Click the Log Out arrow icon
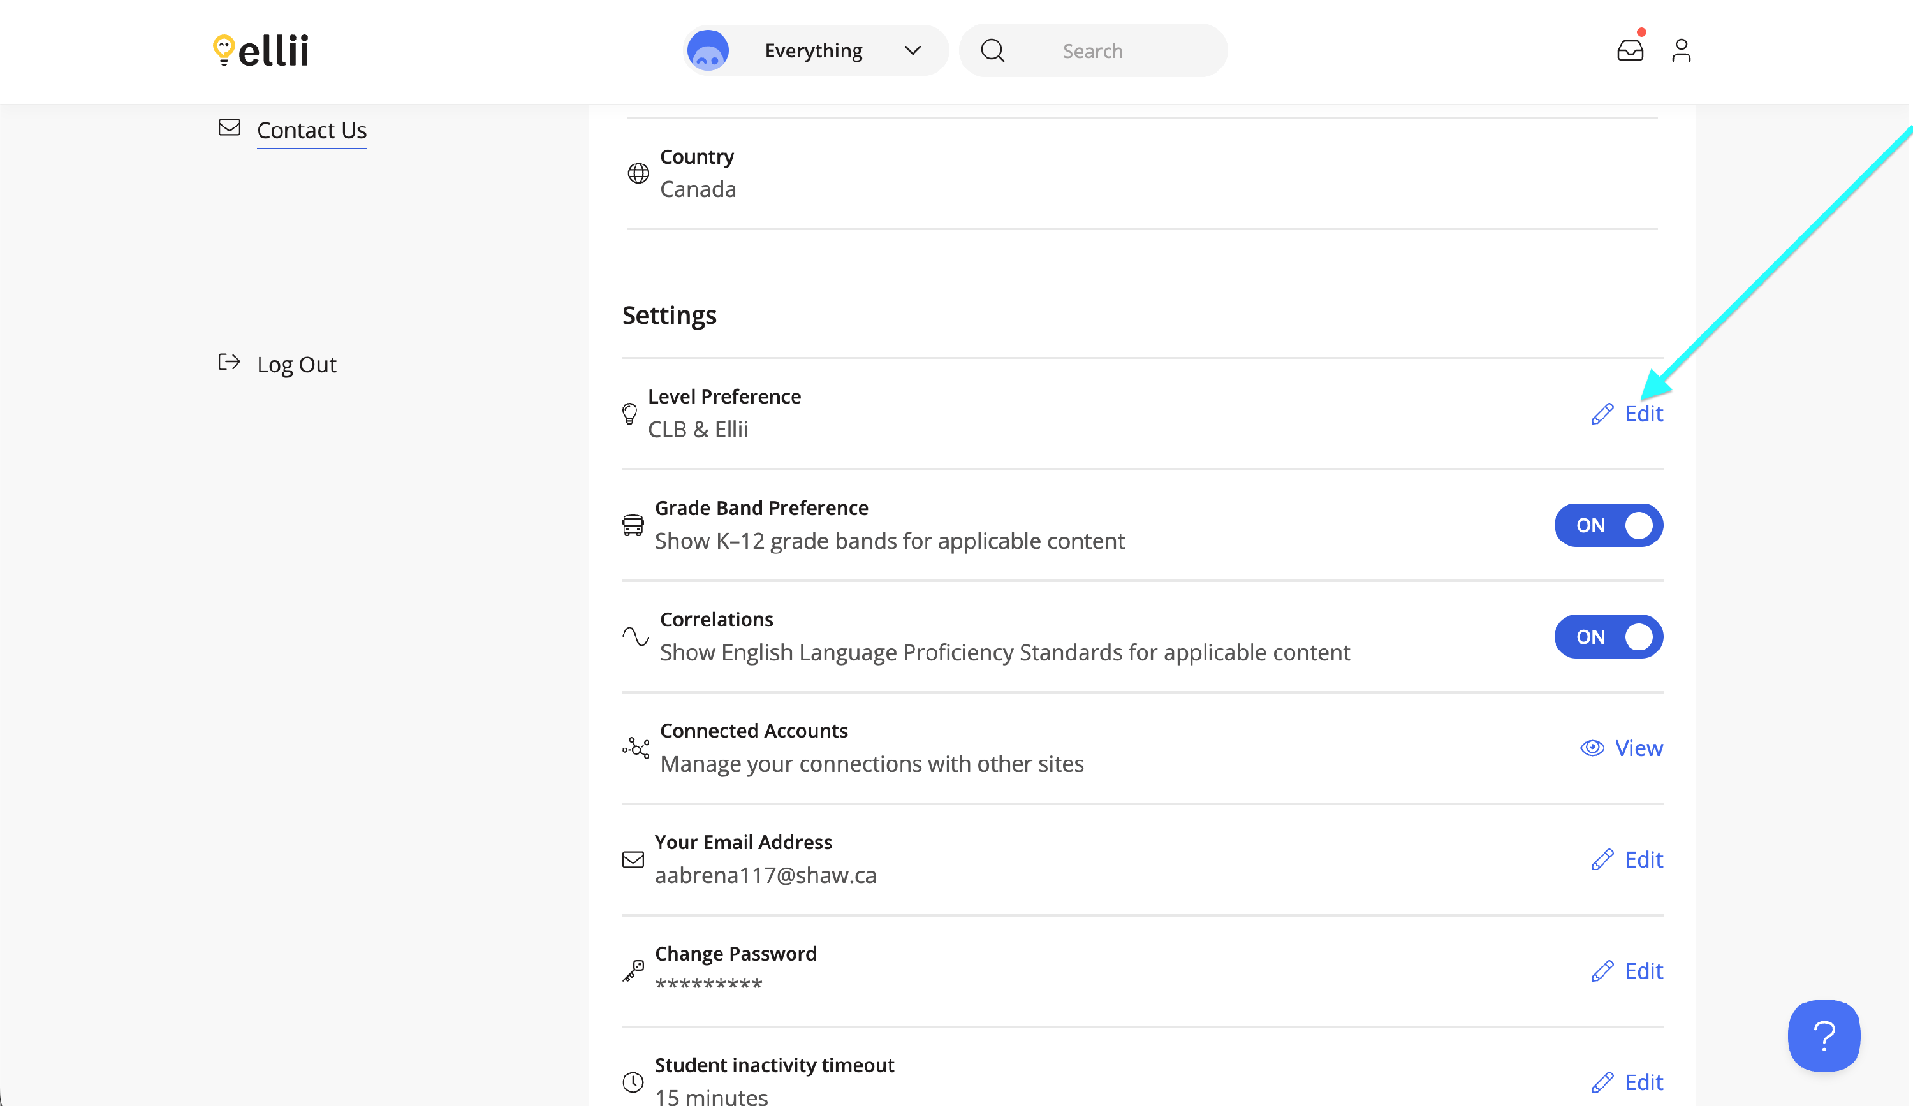 tap(230, 362)
